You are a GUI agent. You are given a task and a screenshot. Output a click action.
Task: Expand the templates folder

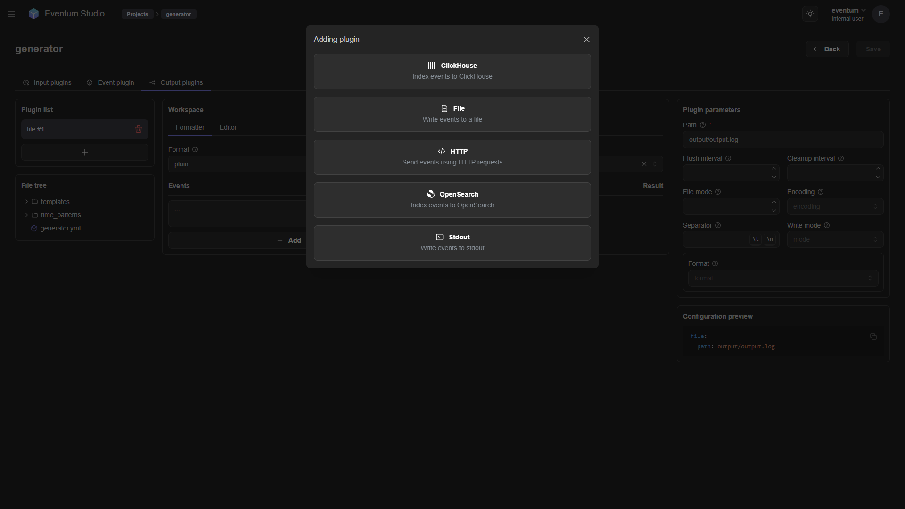26,202
